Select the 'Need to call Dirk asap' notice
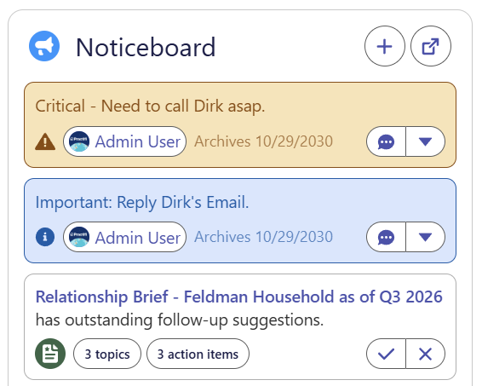The image size is (482, 386). pos(150,107)
